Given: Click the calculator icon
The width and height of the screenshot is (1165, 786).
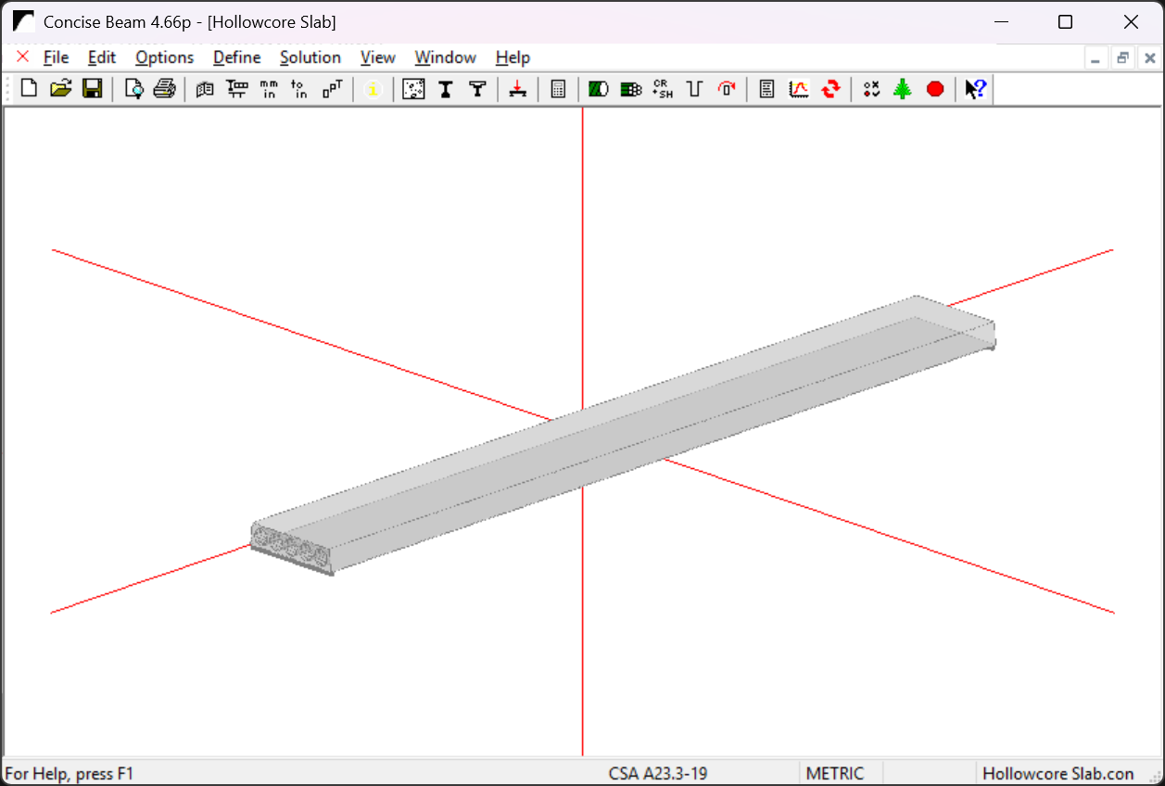Looking at the screenshot, I should point(558,89).
